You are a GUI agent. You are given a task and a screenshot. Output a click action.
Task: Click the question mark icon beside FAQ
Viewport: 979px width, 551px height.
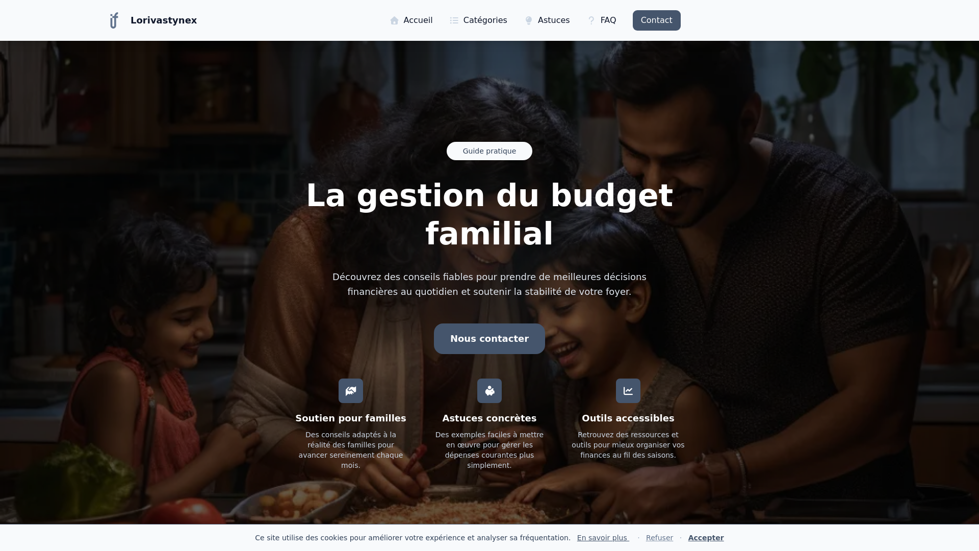pyautogui.click(x=591, y=20)
